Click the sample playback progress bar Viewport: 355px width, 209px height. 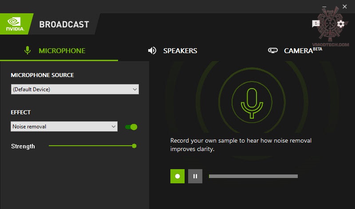point(253,176)
